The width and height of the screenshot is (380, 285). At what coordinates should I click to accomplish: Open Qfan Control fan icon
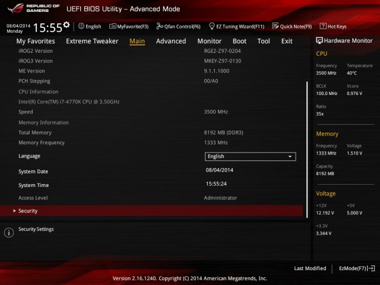(160, 26)
